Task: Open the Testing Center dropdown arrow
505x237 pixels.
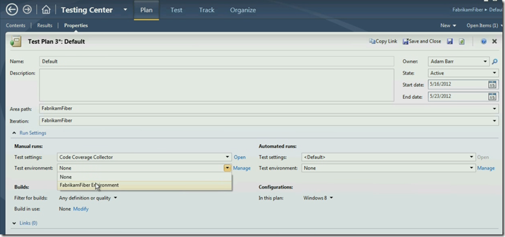Action: pos(125,10)
